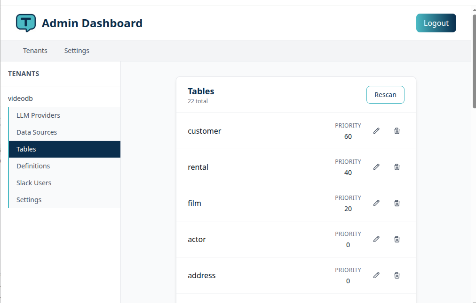Open the Tenants menu
Screen dimensions: 476x303
point(35,50)
